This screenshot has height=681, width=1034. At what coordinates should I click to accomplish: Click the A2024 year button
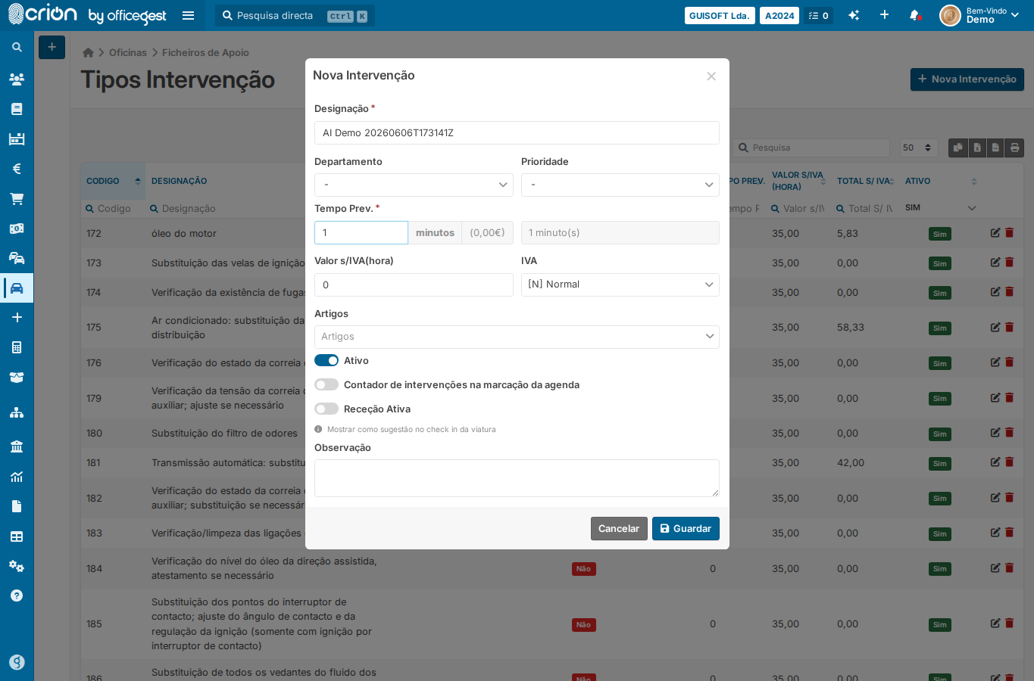tap(779, 15)
